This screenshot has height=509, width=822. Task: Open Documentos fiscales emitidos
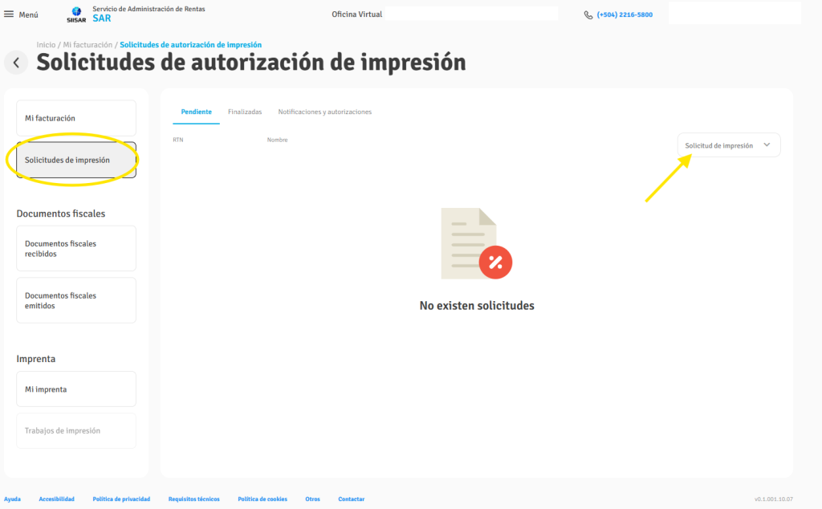[76, 300]
